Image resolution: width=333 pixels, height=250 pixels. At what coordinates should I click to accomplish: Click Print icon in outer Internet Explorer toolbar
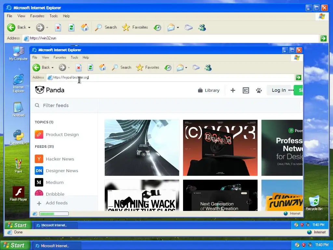point(188,27)
